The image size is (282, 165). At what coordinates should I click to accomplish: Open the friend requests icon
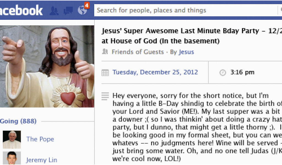coord(54,11)
